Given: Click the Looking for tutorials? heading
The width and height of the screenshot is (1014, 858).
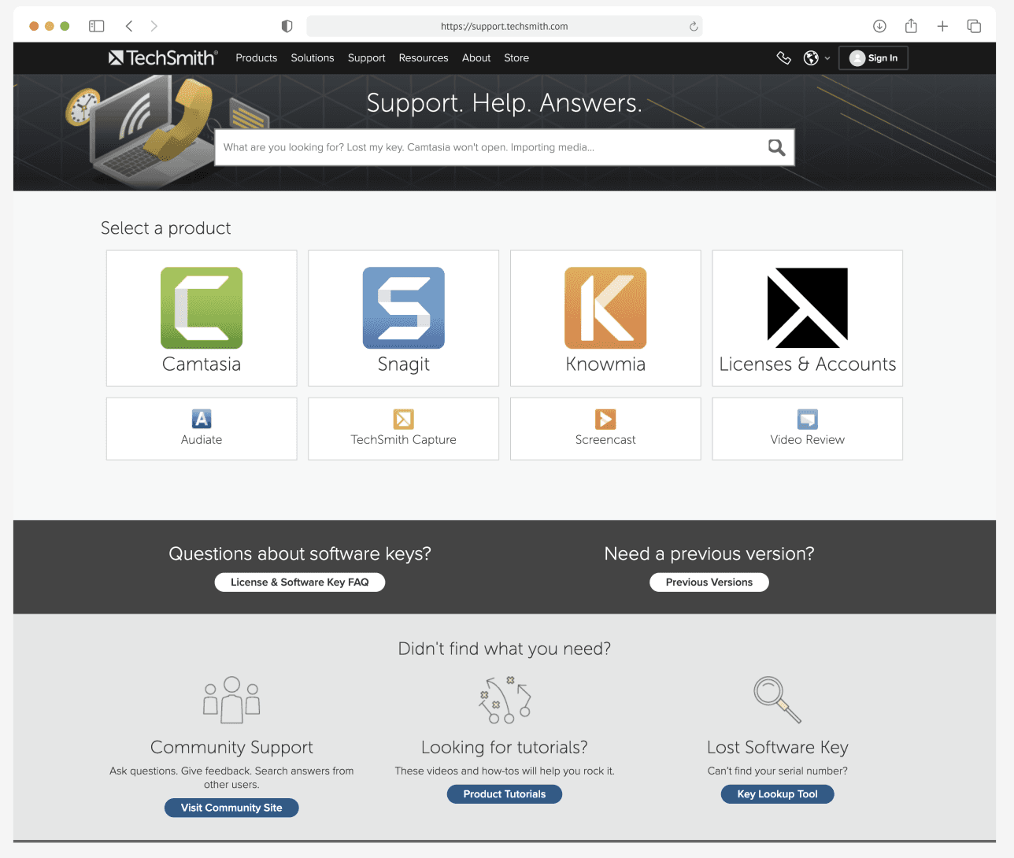Looking at the screenshot, I should point(505,747).
